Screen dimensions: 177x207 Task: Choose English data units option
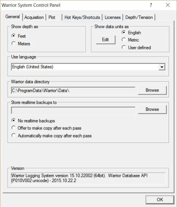coord(124,32)
